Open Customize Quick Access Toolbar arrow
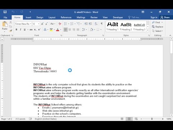The width and height of the screenshot is (173, 130). pyautogui.click(x=30, y=12)
